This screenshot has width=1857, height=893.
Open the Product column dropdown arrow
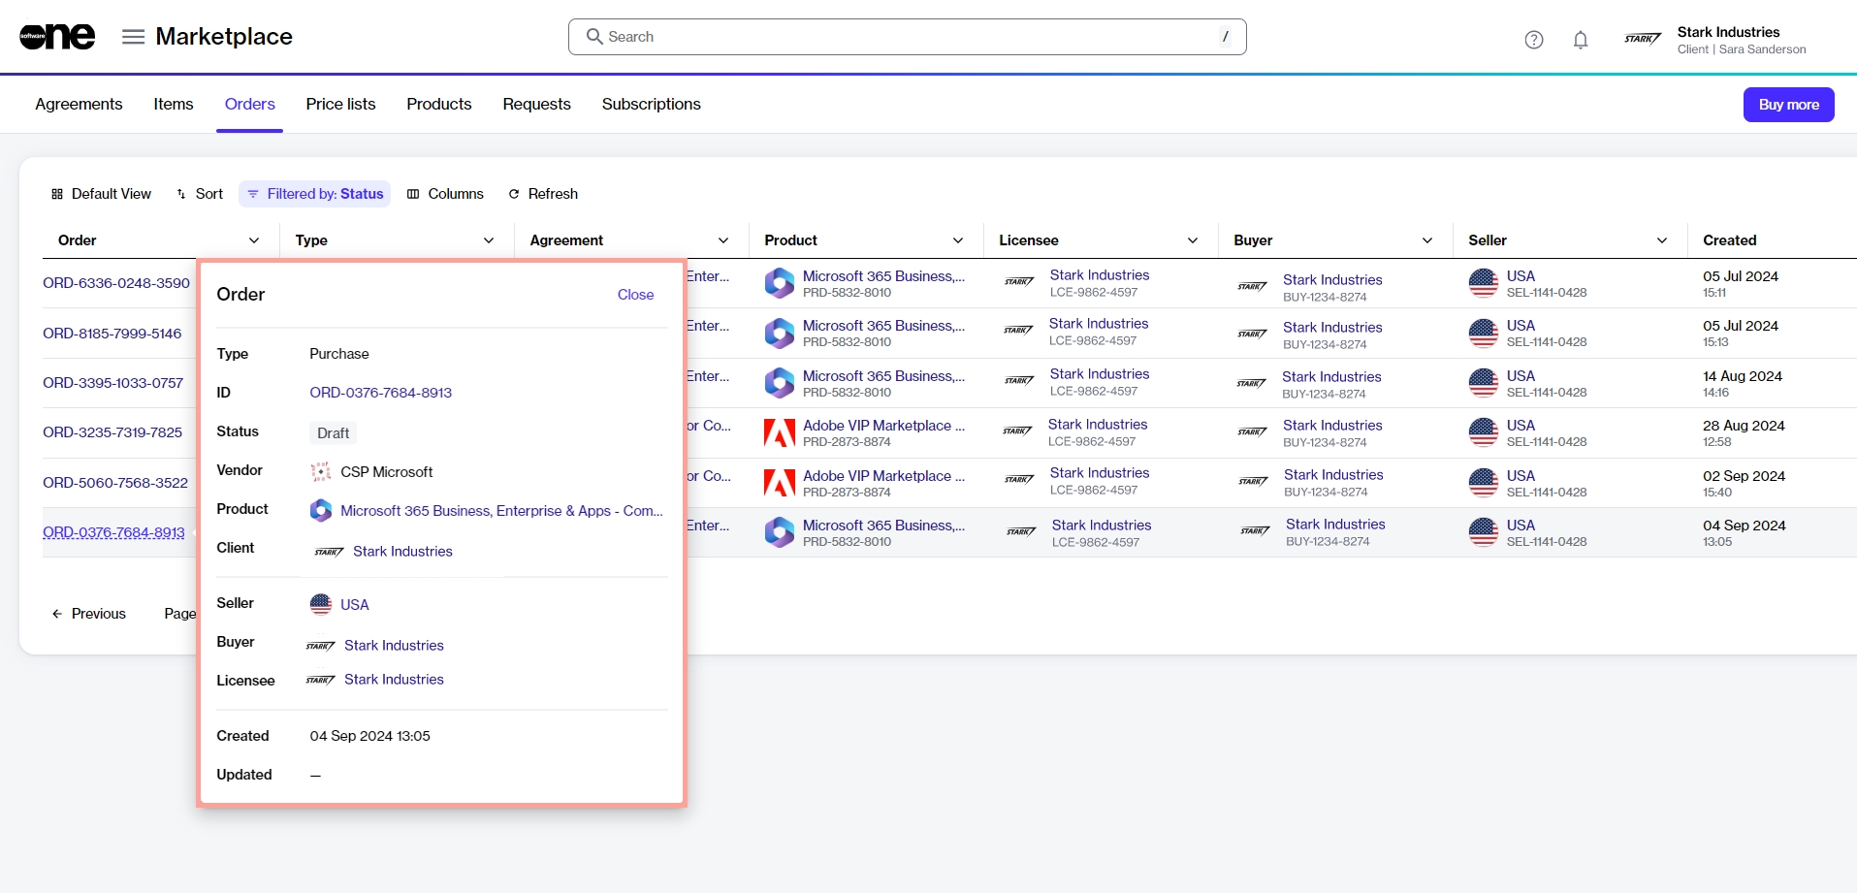958,240
